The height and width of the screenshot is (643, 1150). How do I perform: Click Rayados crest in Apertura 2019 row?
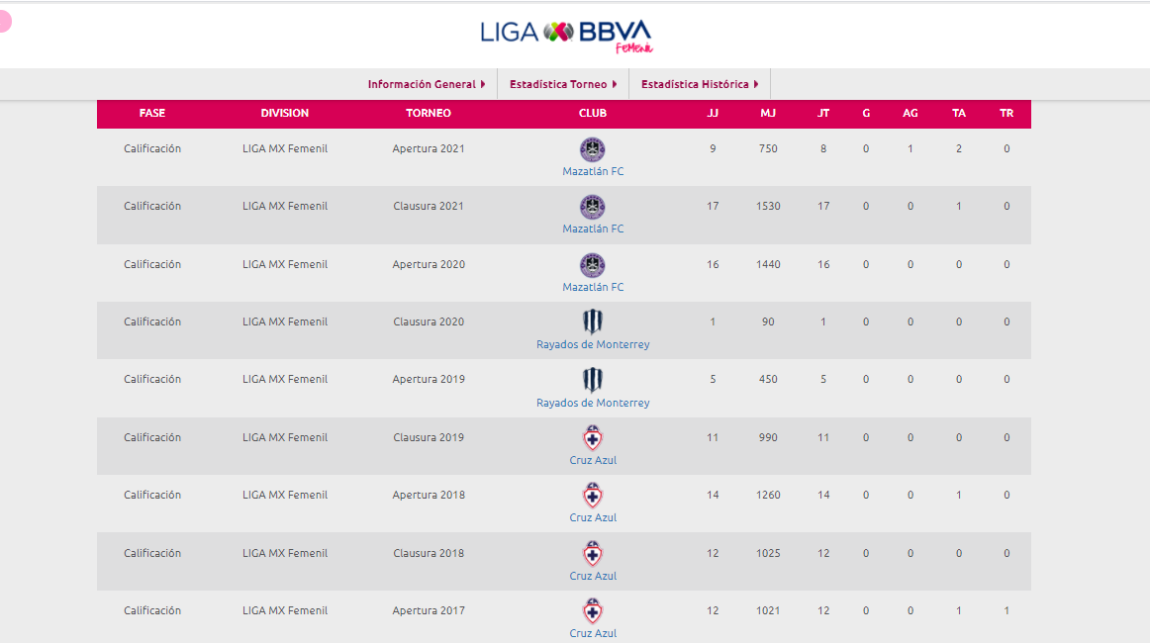[x=593, y=380]
